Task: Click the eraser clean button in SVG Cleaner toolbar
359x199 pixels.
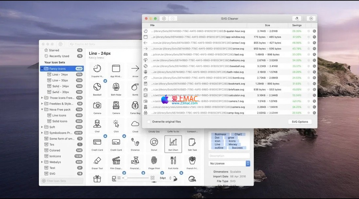Action: 297,19
